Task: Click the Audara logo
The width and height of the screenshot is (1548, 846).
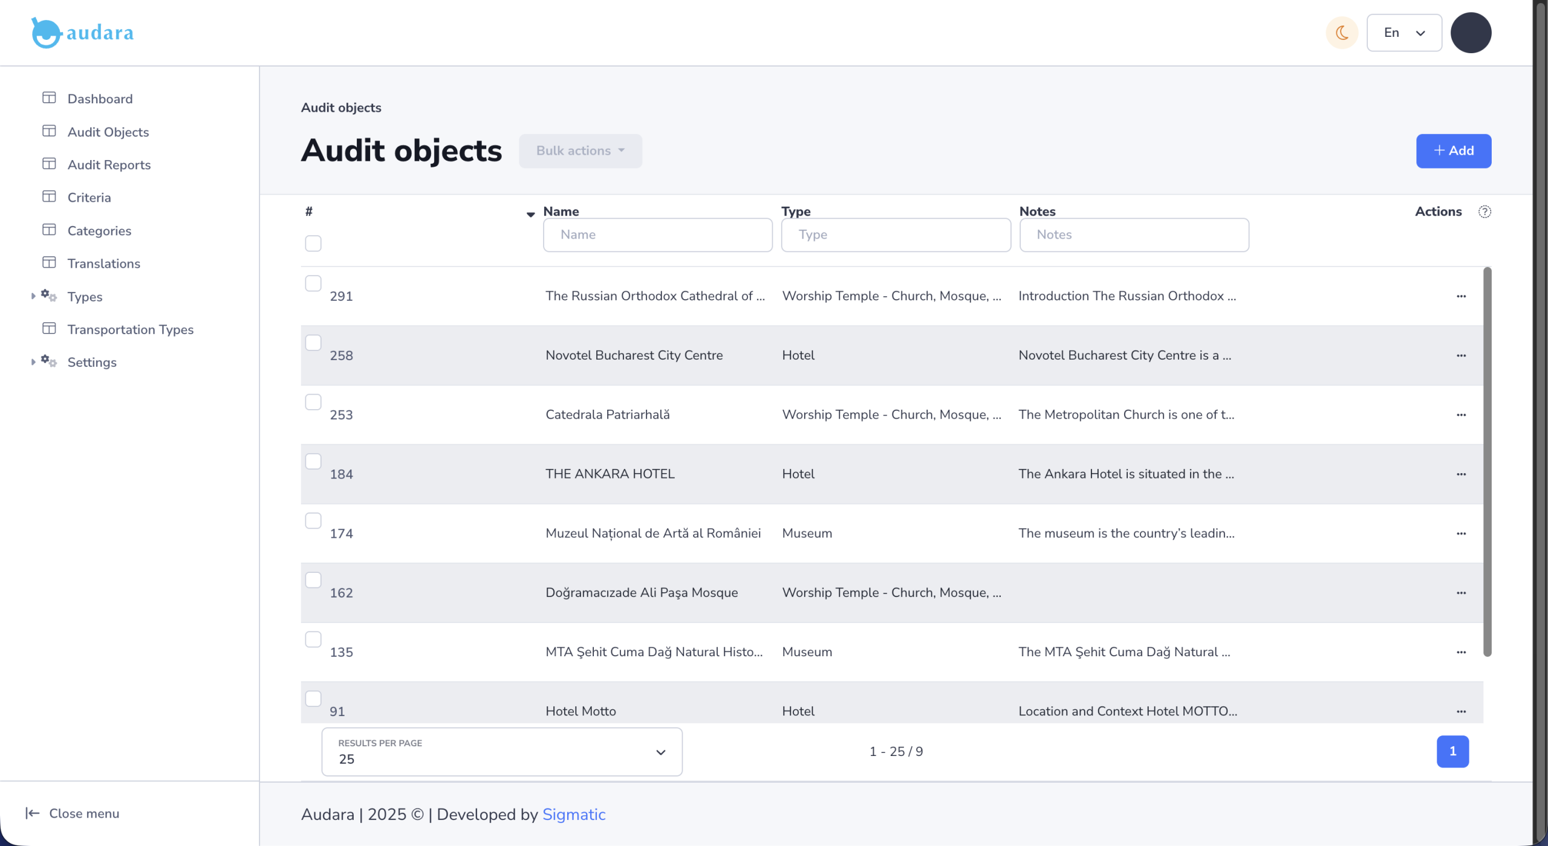Action: pyautogui.click(x=83, y=33)
